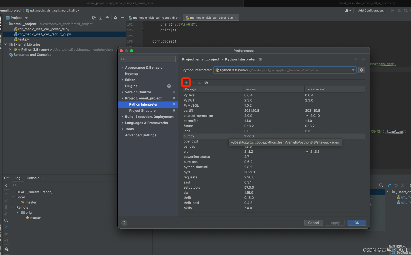This screenshot has height=255, width=411.
Task: Click the blue update selected branch icon
Action: coord(6,227)
